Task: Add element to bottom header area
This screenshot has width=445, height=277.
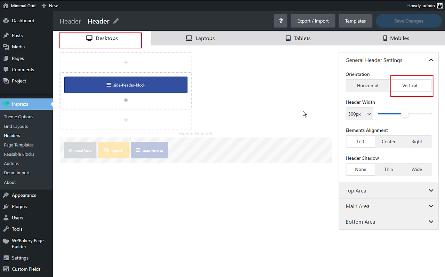Action: (126, 120)
